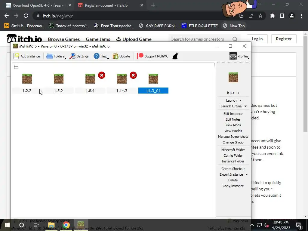The height and width of the screenshot is (231, 308).
Task: Click the grass block icon in the side panel
Action: click(233, 77)
